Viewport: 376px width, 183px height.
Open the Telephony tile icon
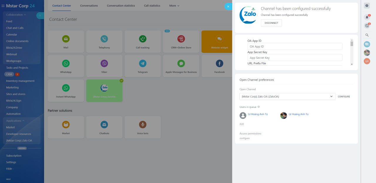pos(104,39)
